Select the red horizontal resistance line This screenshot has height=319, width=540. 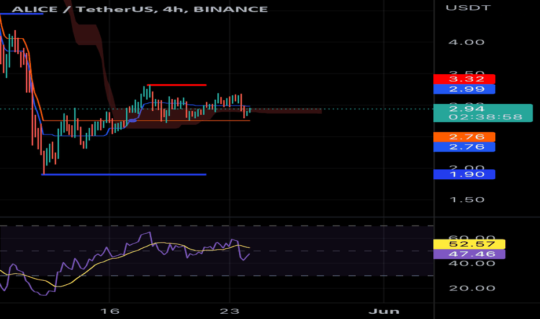click(x=177, y=85)
